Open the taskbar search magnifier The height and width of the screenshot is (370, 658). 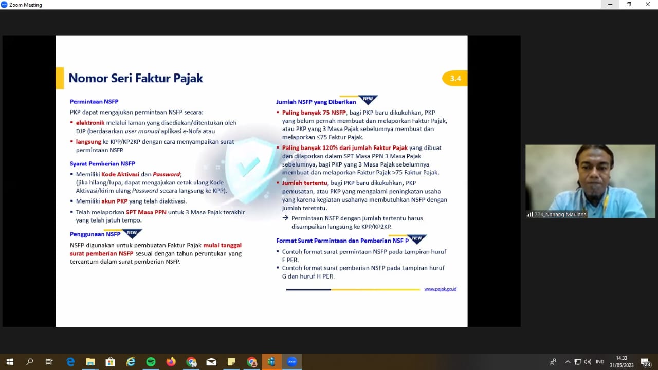point(30,362)
